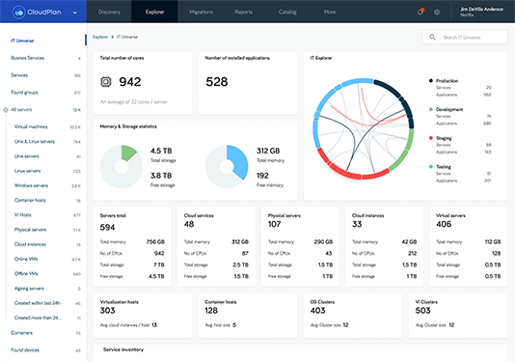Viewport: 515px width, 362px height.
Task: Click the Production legend label
Action: point(447,81)
